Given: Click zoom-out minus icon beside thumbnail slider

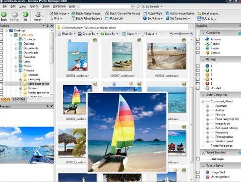Looking at the screenshot, I should [171, 34].
